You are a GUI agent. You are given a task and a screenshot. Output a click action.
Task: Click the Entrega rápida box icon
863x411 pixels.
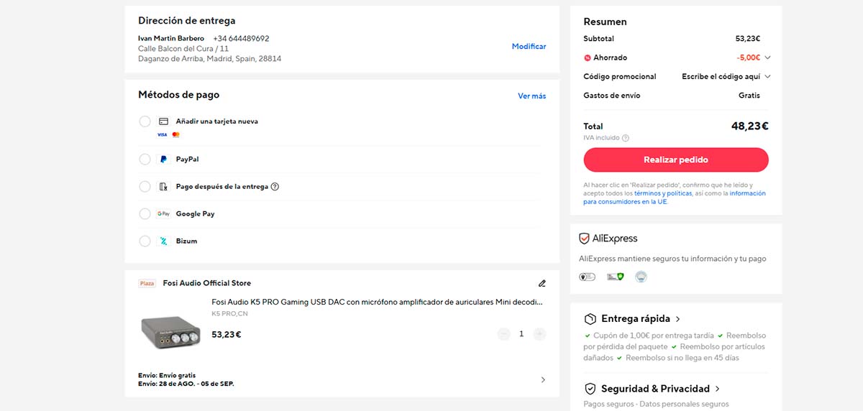coord(590,319)
